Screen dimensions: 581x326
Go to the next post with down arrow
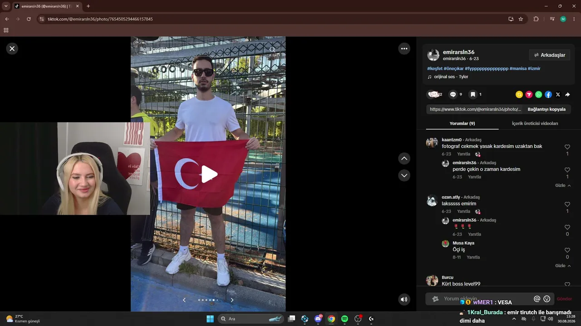(404, 175)
